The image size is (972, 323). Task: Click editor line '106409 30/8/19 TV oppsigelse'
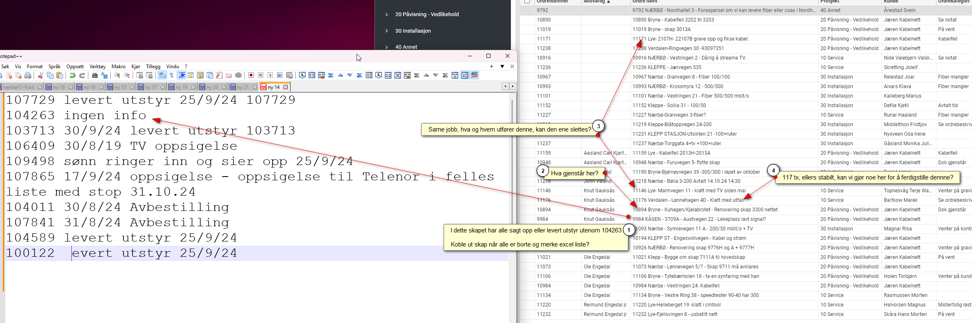click(121, 146)
